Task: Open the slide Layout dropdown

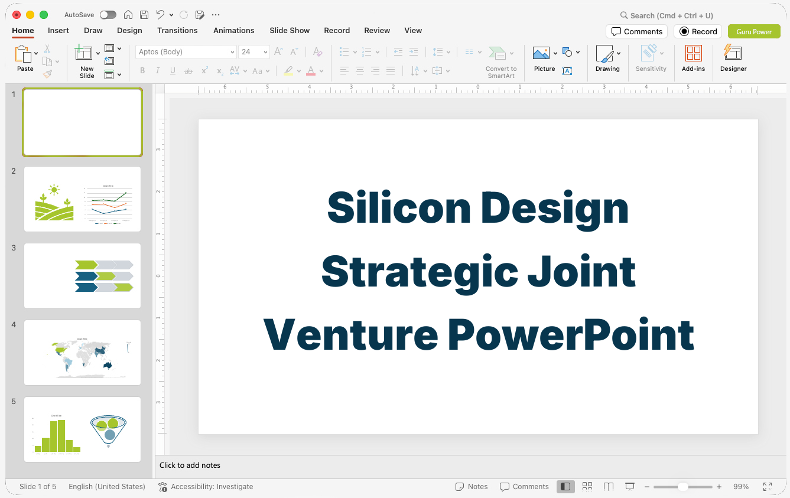Action: pyautogui.click(x=113, y=48)
